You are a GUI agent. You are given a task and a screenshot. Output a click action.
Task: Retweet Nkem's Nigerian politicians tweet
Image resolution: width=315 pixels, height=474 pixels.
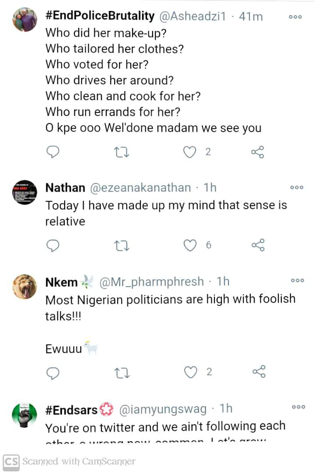tap(121, 372)
